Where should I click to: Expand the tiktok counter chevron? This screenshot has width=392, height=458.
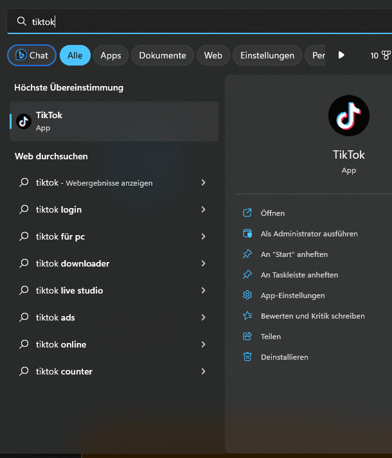pyautogui.click(x=204, y=371)
